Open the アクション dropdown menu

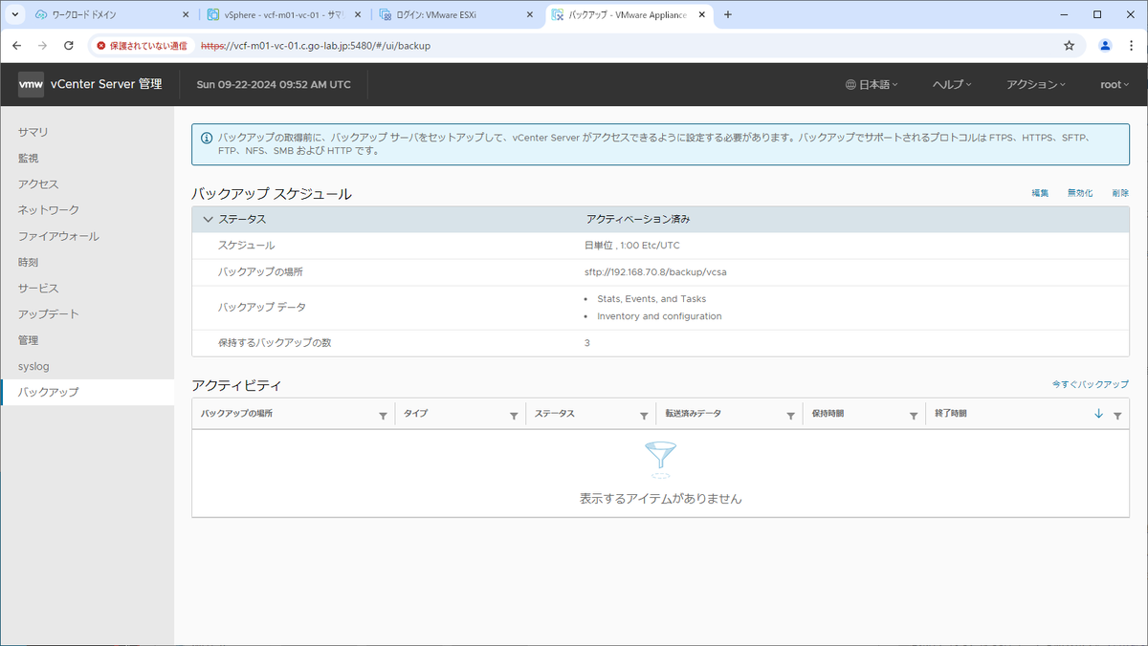pyautogui.click(x=1035, y=84)
